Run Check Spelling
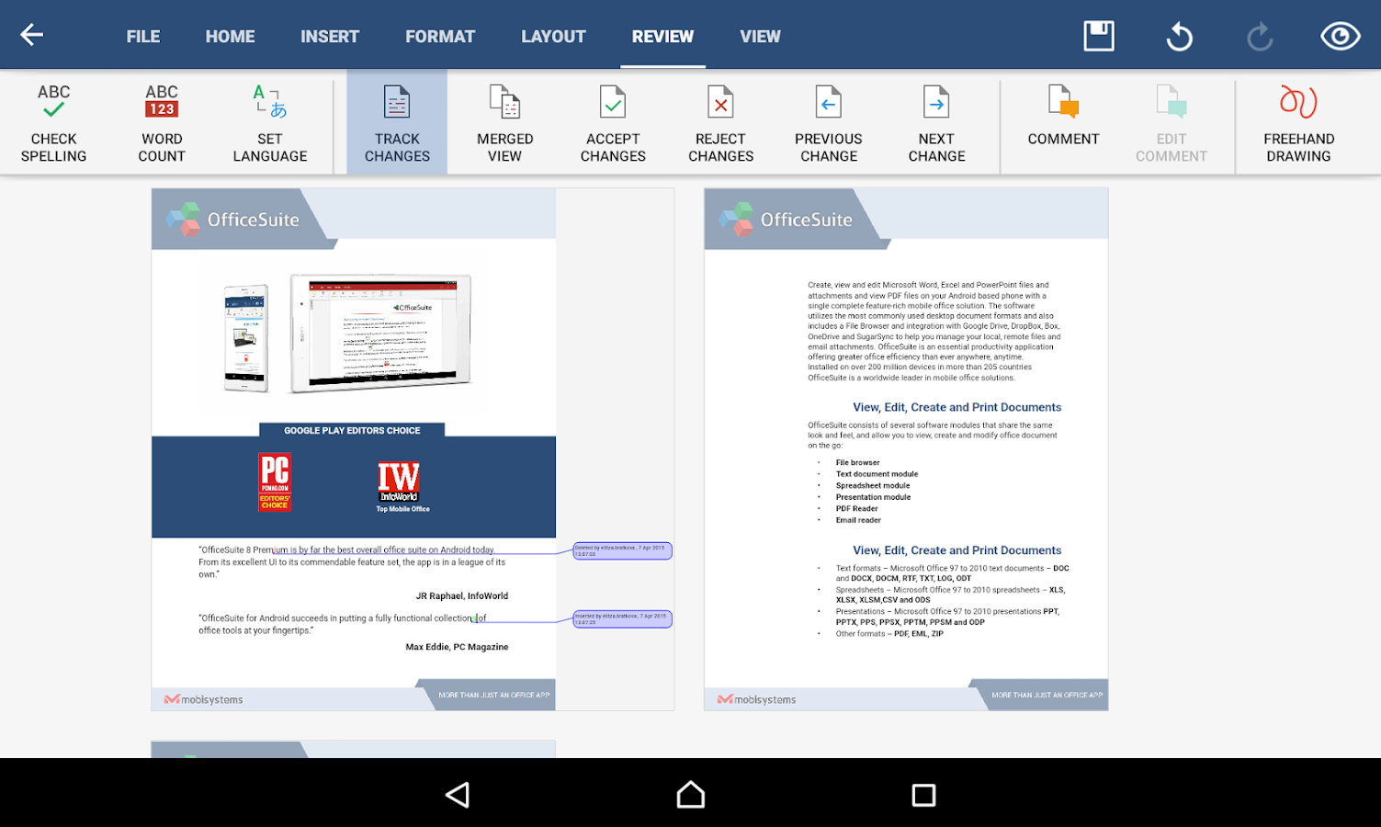Screen dimensions: 1381x827 pos(53,123)
